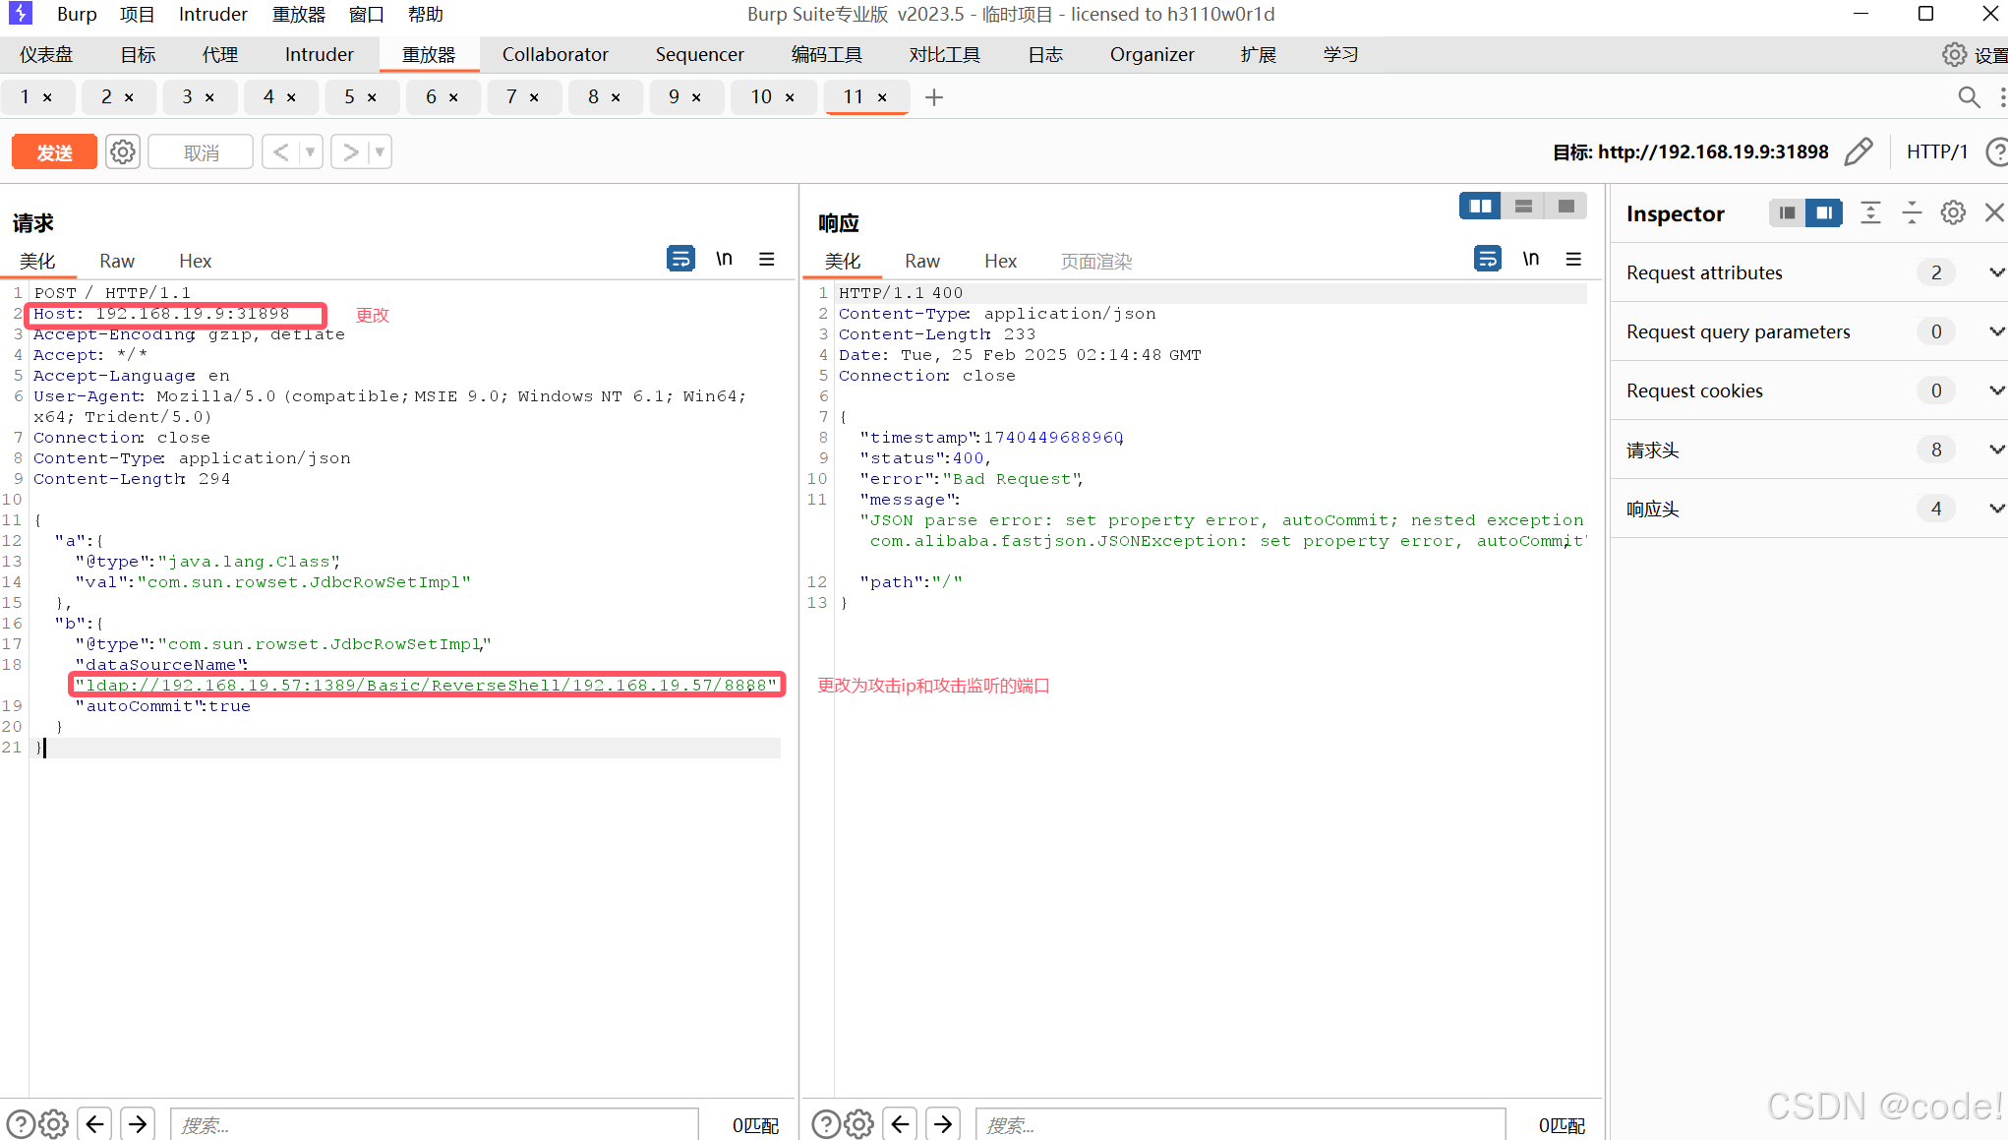
Task: Click the 发送 send button
Action: (54, 152)
